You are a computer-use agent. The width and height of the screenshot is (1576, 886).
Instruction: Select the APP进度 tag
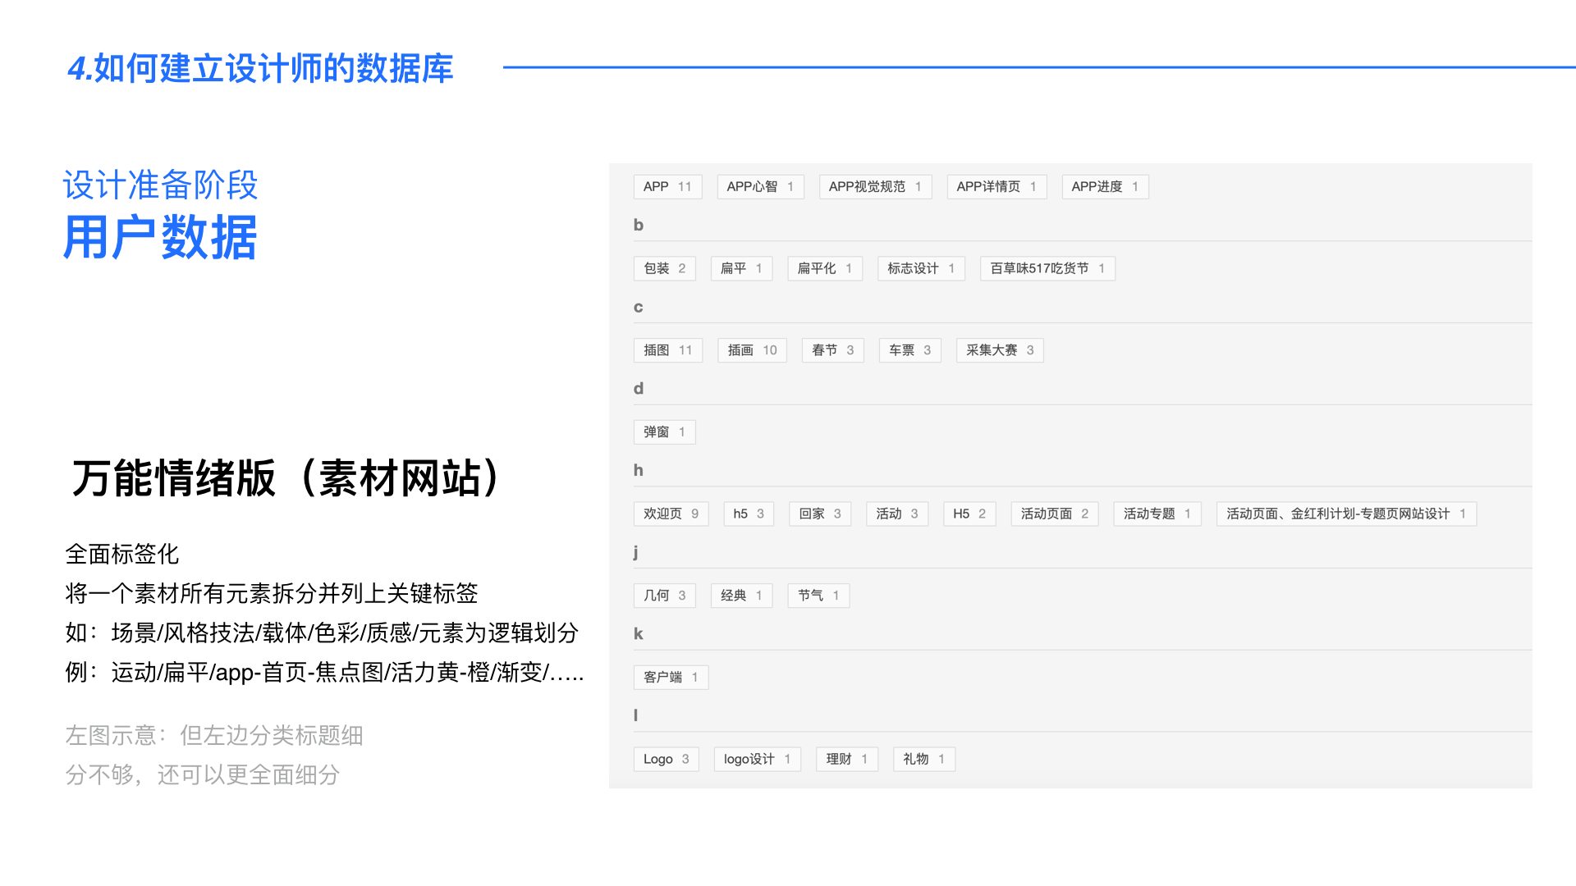[x=1104, y=187]
